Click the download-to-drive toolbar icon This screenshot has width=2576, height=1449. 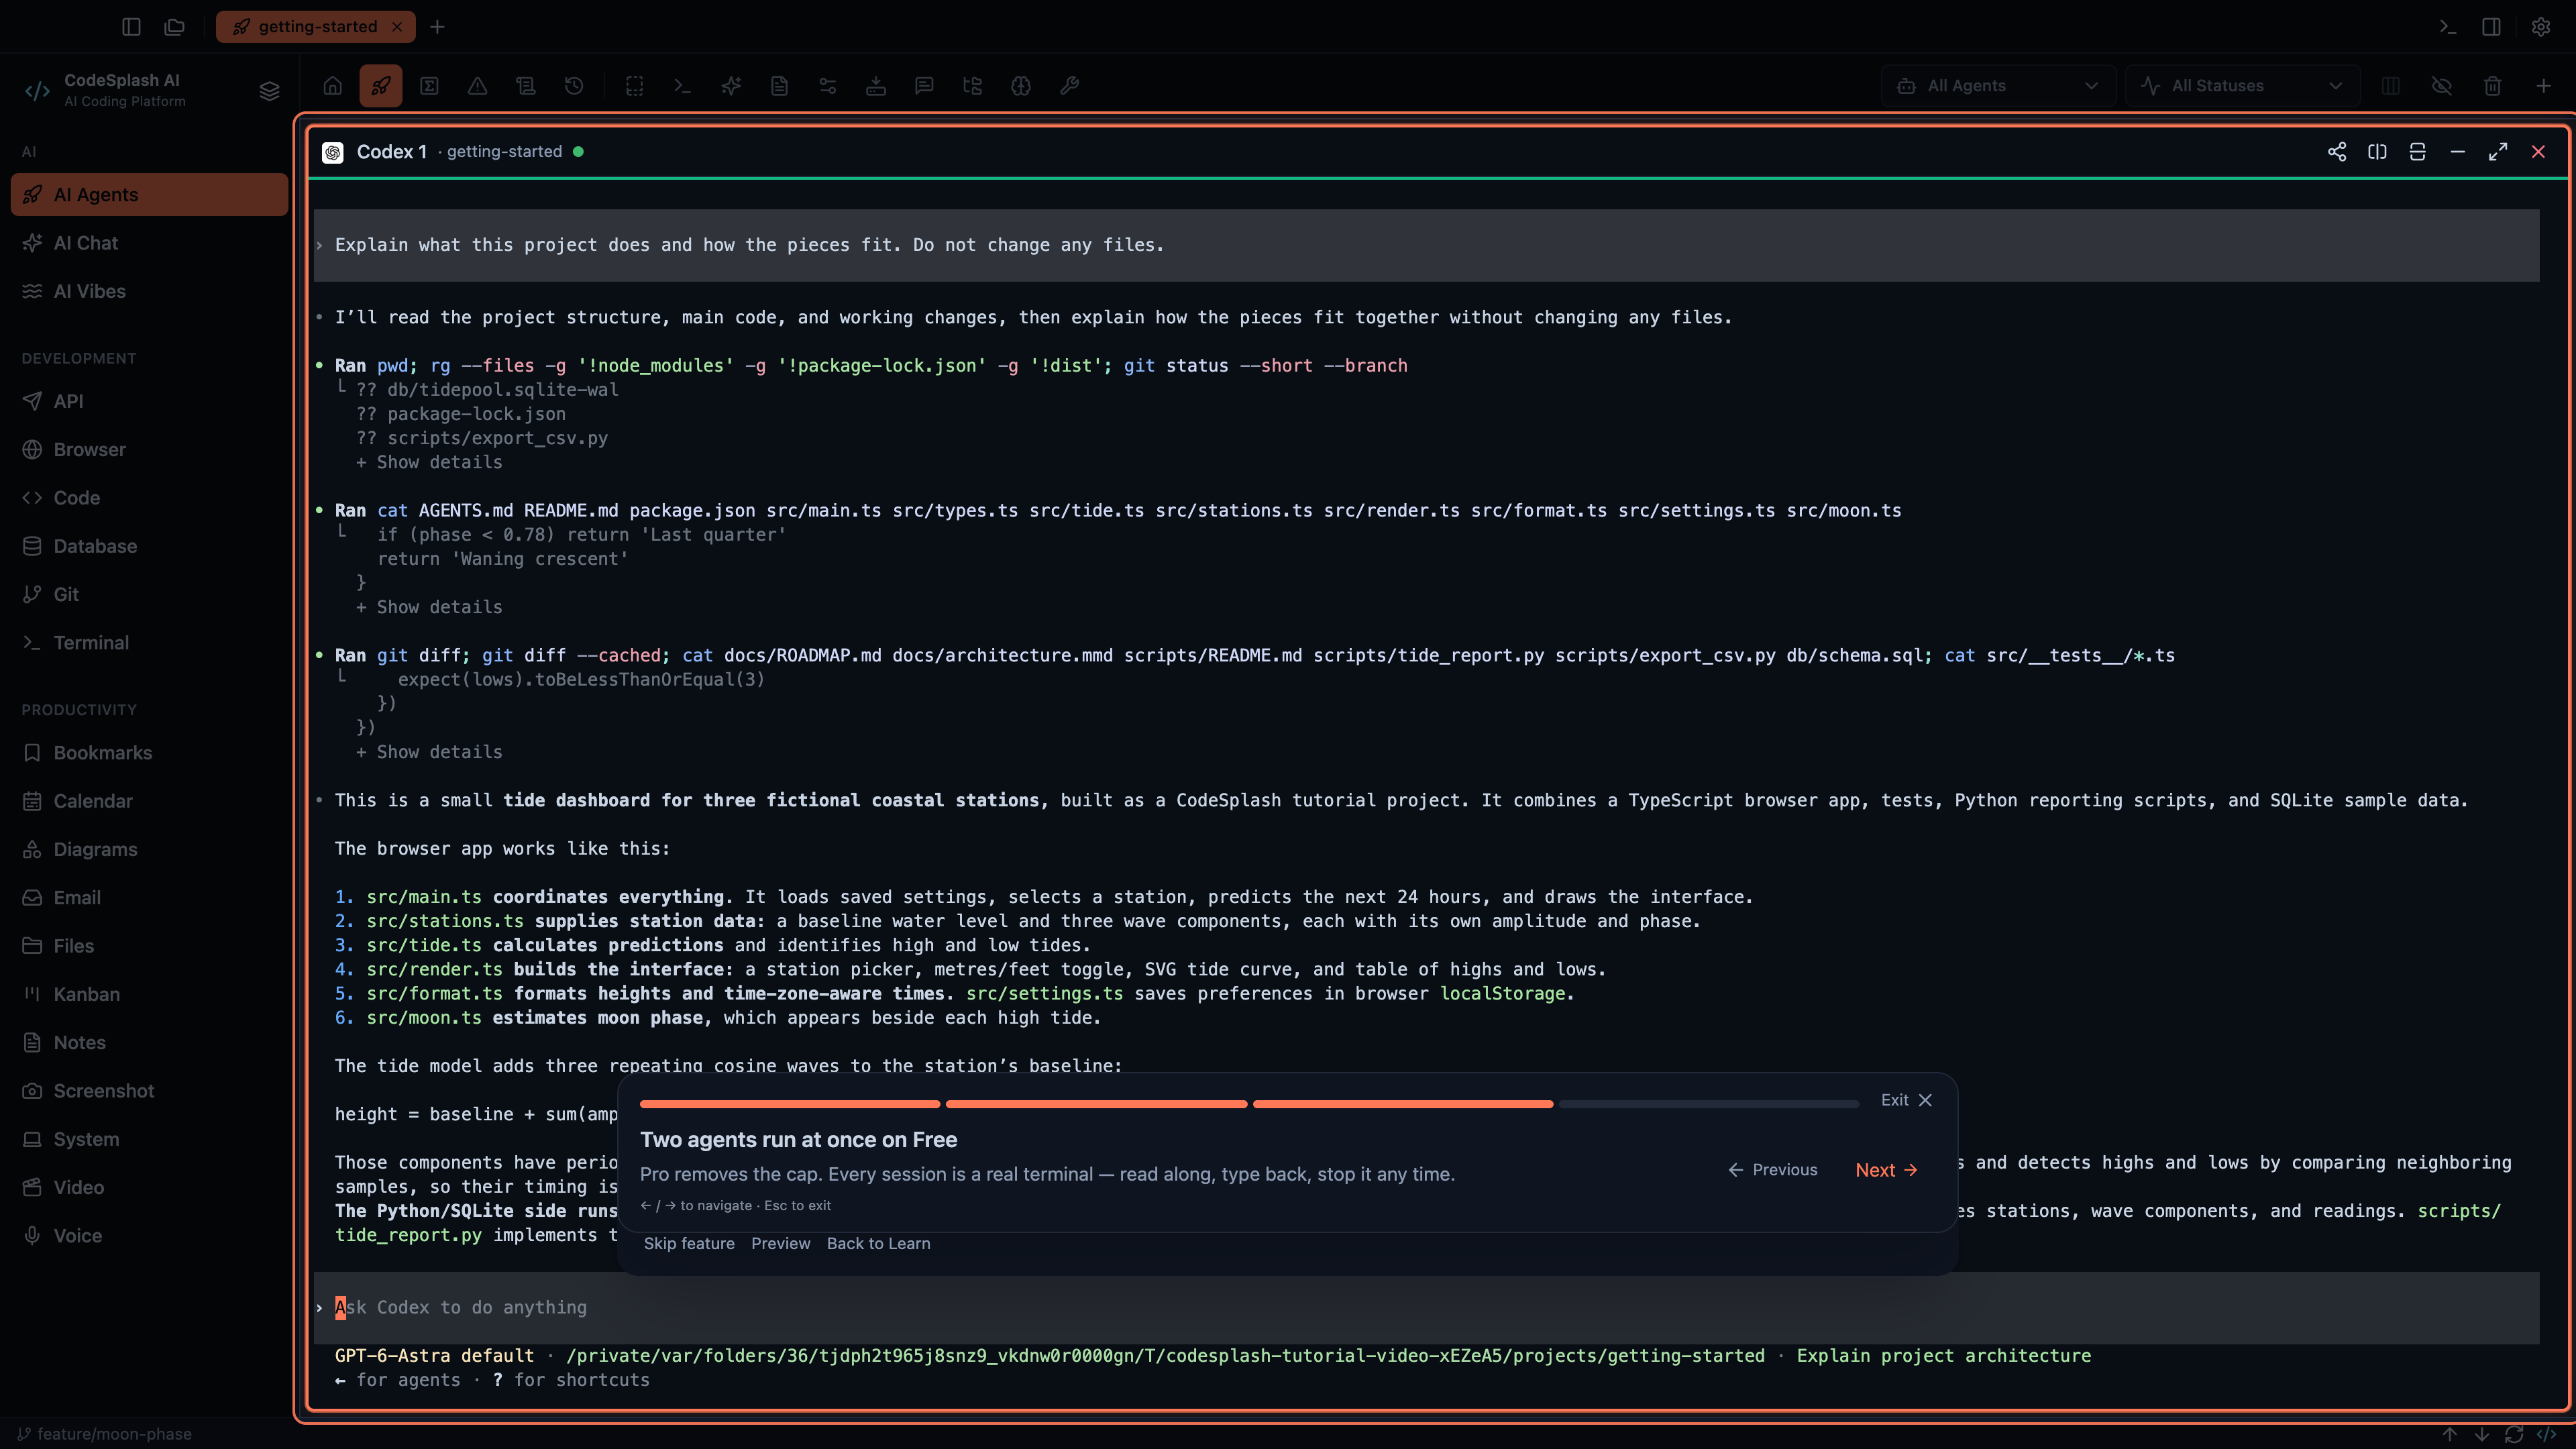pos(876,86)
